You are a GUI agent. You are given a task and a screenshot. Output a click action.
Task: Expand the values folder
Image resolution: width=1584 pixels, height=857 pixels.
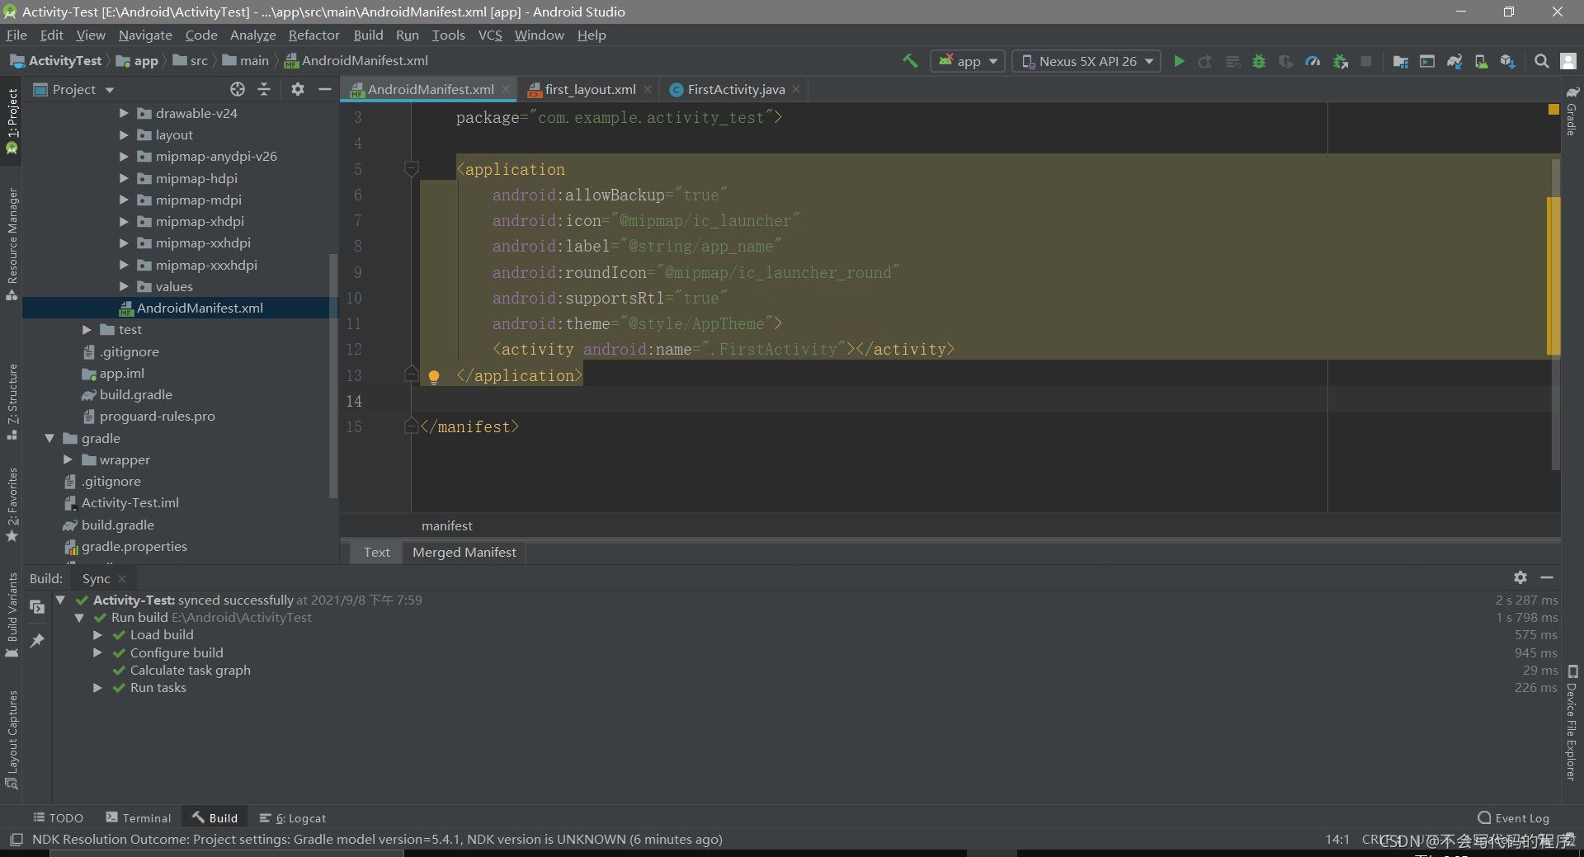124,286
